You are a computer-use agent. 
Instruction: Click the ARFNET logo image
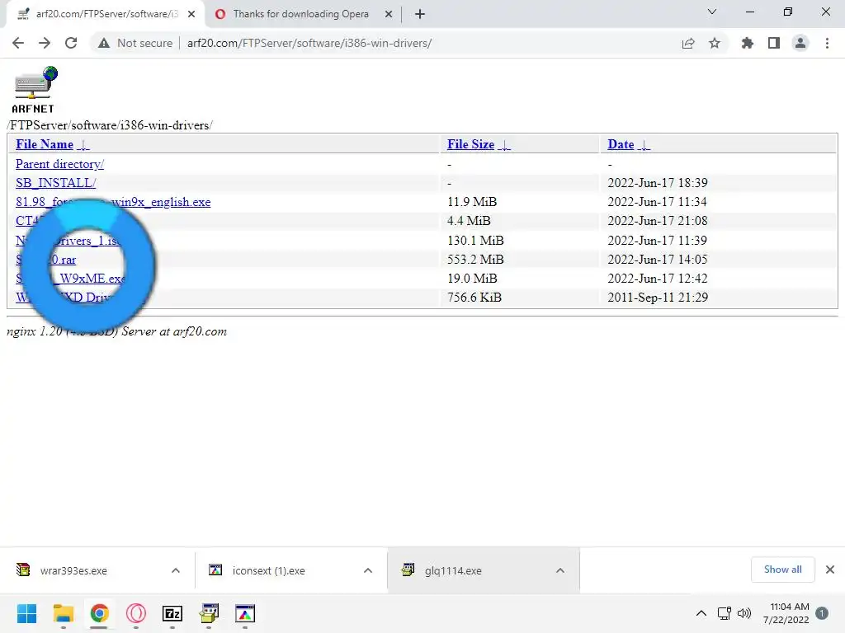[x=34, y=89]
